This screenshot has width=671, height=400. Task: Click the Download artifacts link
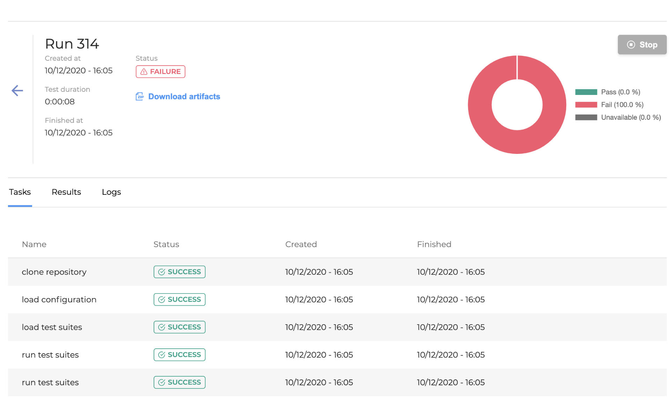(x=184, y=96)
